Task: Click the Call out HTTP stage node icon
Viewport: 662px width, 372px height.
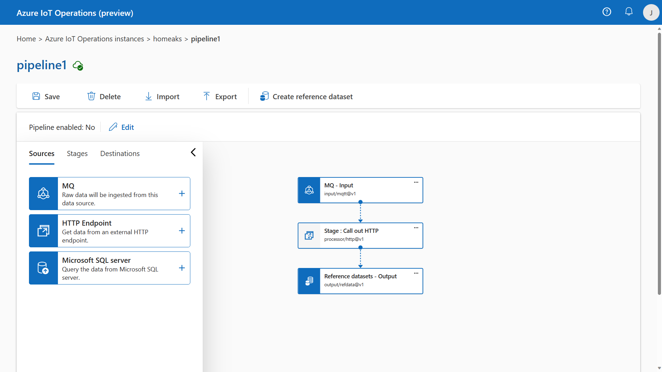Action: click(x=309, y=236)
